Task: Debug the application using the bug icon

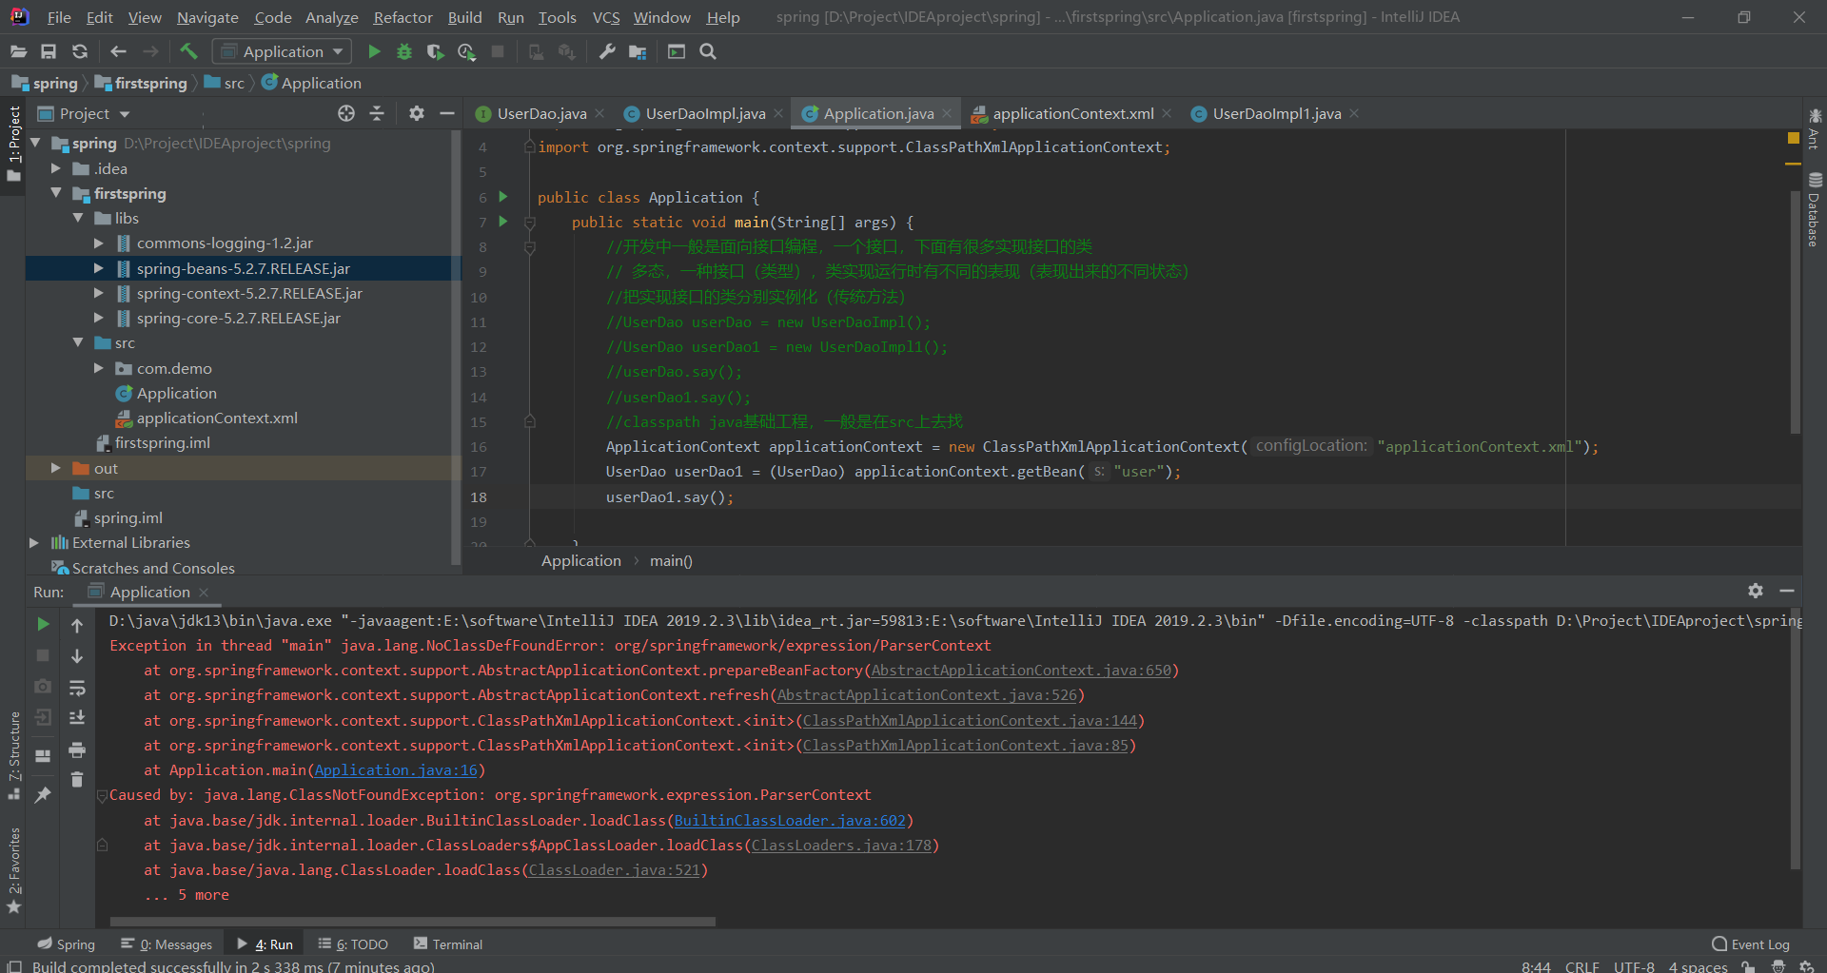Action: pyautogui.click(x=404, y=51)
